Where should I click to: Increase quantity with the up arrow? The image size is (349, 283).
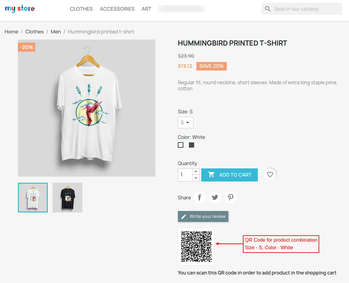pyautogui.click(x=196, y=172)
